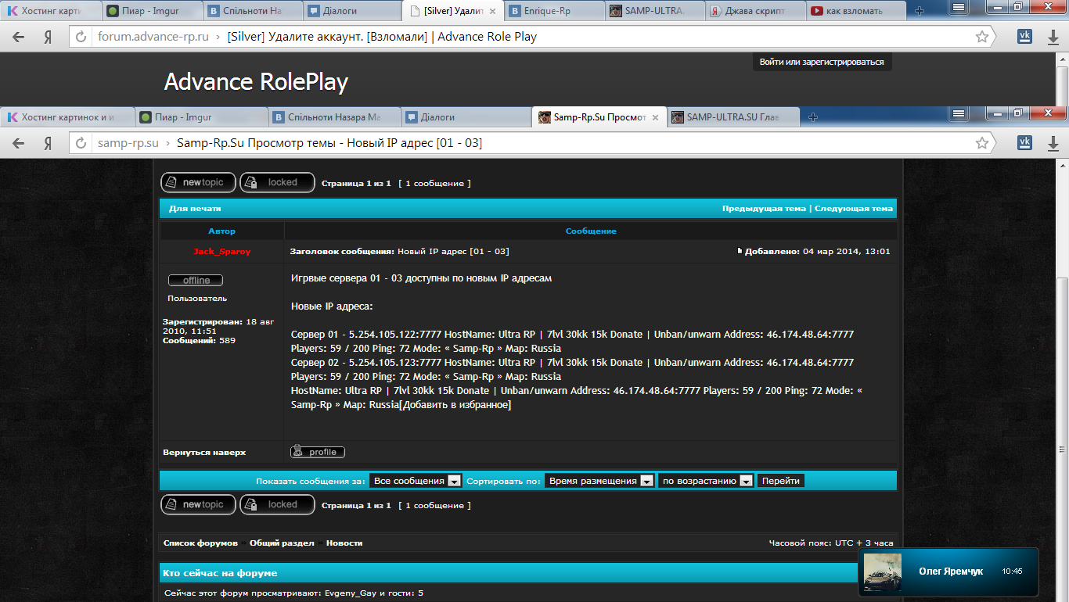Image resolution: width=1069 pixels, height=602 pixels.
Task: Click Yandex 'Я' icon in advance-rp window
Action: pos(48,37)
